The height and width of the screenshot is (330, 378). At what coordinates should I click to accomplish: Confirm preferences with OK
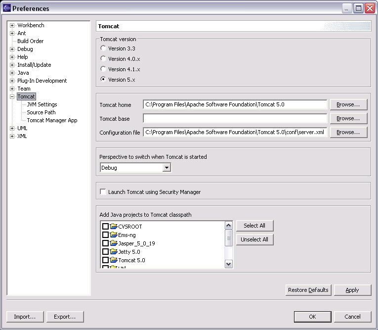tap(312, 317)
